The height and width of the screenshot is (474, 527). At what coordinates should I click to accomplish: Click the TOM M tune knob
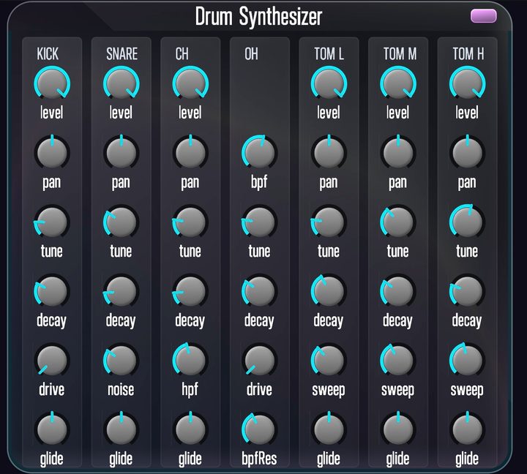[398, 222]
